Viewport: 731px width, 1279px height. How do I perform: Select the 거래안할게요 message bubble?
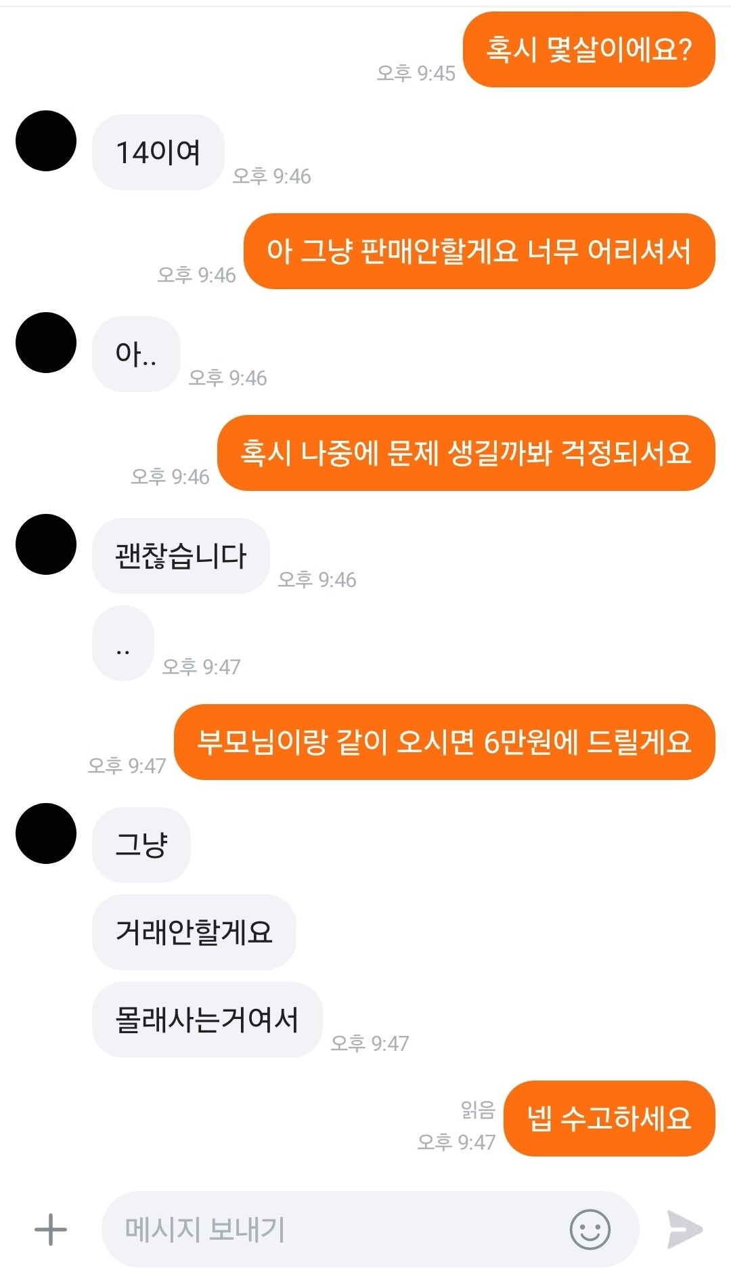194,932
